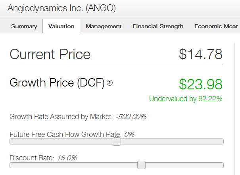
Task: Open the Financial Strength tab
Action: (158, 26)
